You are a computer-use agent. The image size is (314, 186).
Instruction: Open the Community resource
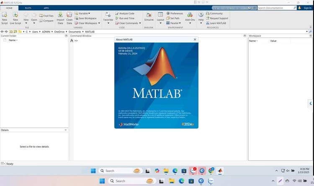(214, 13)
